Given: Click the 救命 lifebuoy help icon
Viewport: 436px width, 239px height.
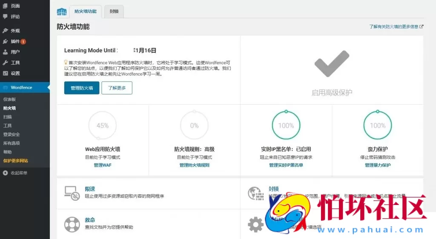Looking at the screenshot, I should 72,225.
